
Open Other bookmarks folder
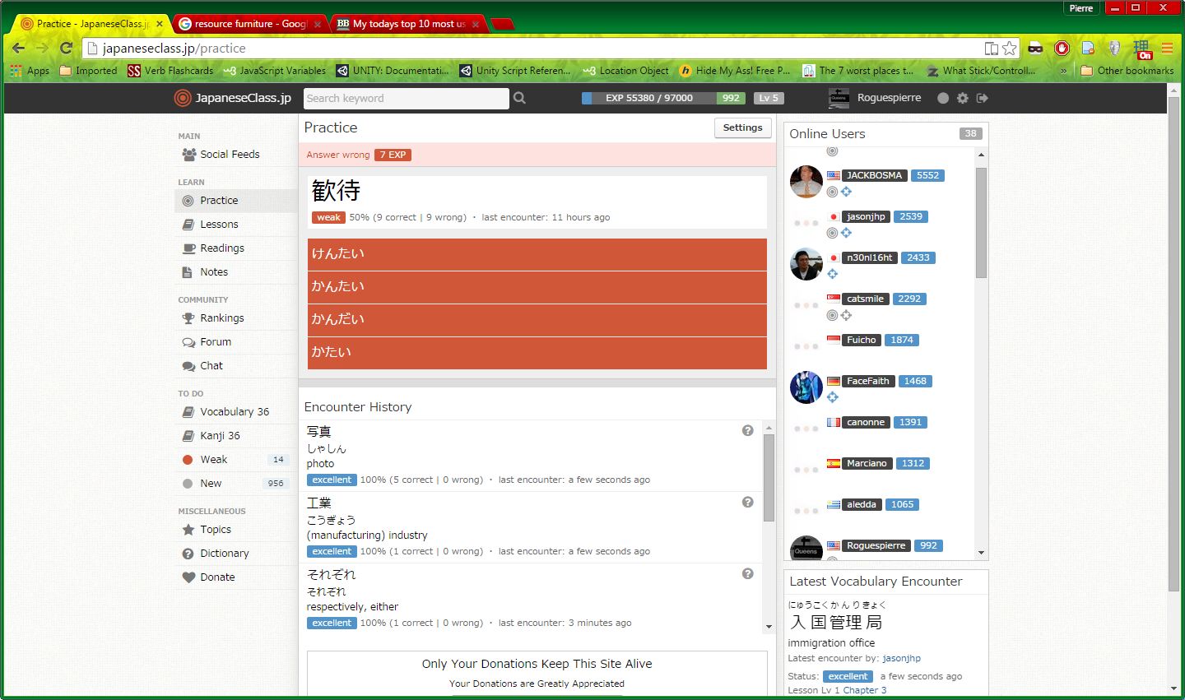coord(1127,71)
